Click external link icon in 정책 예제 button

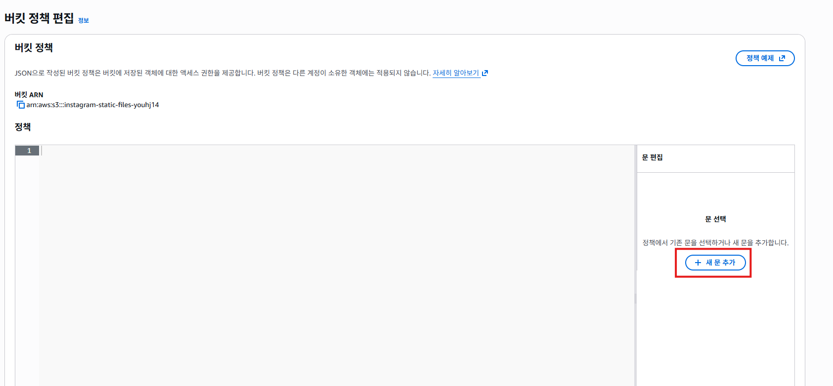(782, 58)
